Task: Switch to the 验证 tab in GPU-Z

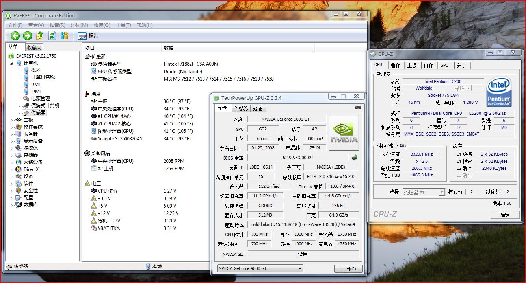Action: coord(257,108)
